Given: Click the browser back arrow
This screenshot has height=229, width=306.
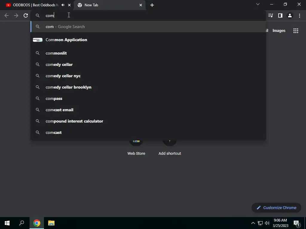Looking at the screenshot, I should coord(7,16).
